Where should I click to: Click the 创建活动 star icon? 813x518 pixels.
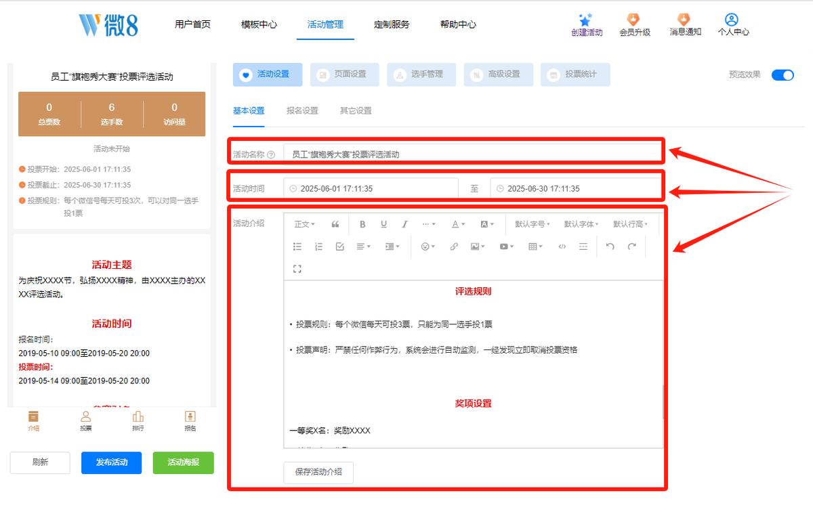[586, 20]
